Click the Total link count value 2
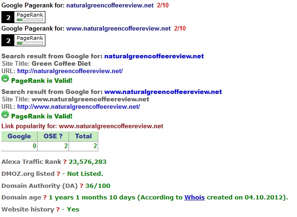The height and width of the screenshot is (217, 297). (95, 146)
